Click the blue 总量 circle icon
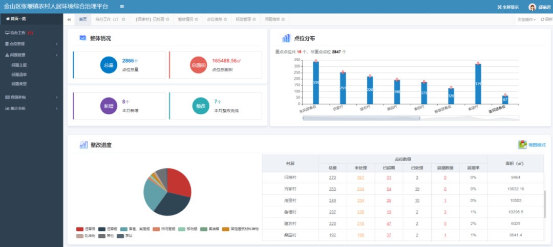 (109, 65)
